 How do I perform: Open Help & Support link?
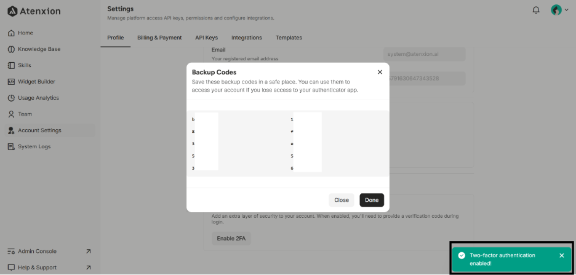pos(37,268)
